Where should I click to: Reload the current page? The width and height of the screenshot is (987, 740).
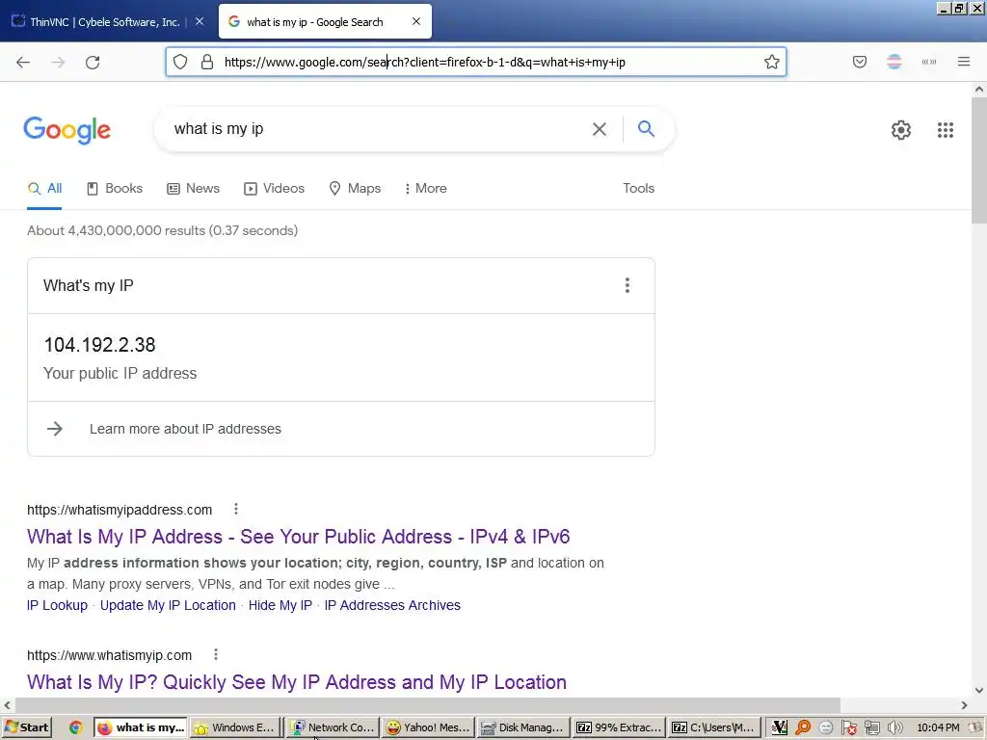[x=93, y=62]
